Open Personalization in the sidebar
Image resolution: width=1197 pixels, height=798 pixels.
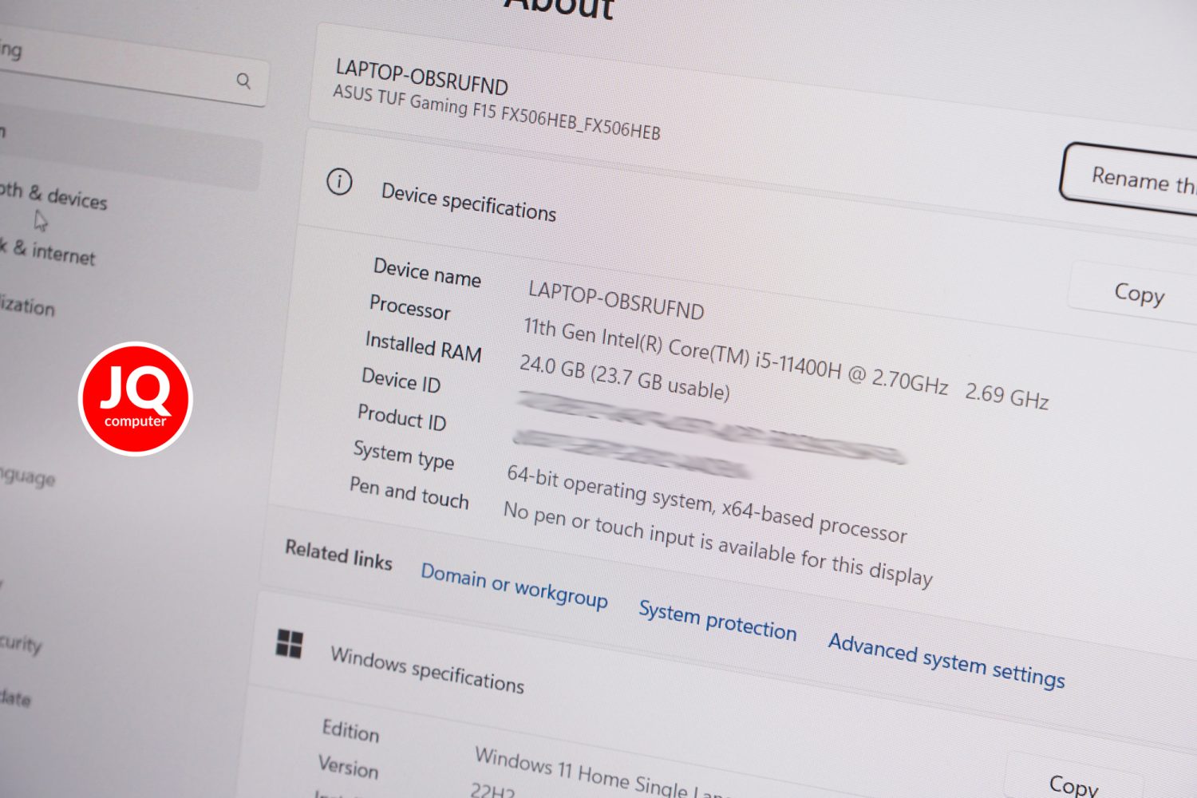click(x=28, y=306)
